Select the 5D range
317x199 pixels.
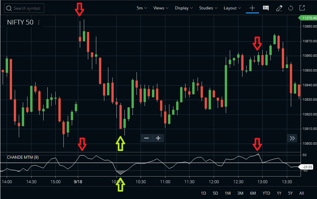click(x=215, y=193)
